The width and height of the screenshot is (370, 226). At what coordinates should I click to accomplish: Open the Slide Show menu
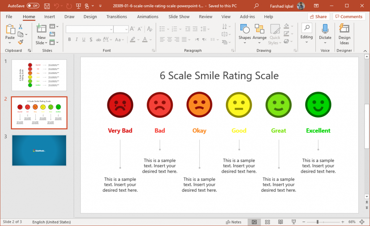pyautogui.click(x=179, y=17)
